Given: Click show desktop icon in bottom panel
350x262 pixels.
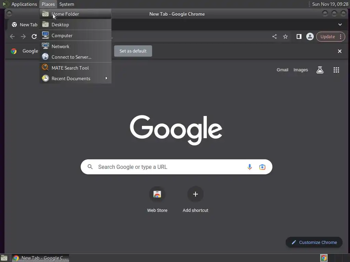Looking at the screenshot, I should coord(4,258).
